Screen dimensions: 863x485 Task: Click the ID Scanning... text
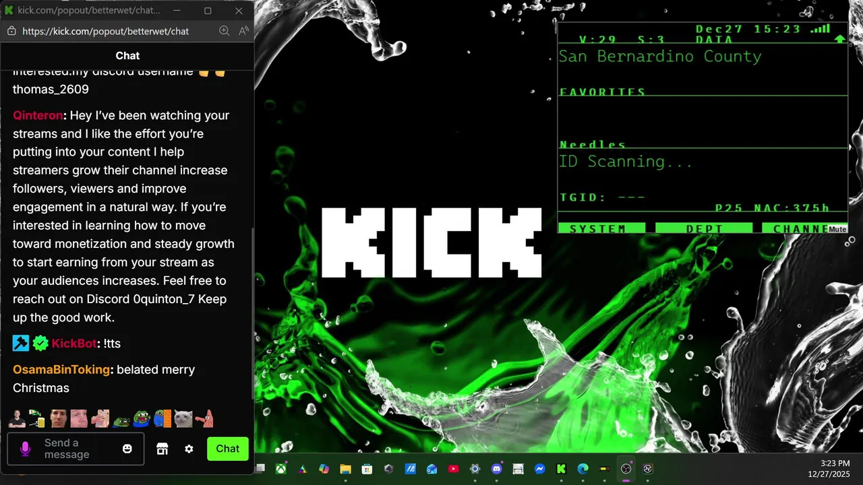(x=626, y=162)
